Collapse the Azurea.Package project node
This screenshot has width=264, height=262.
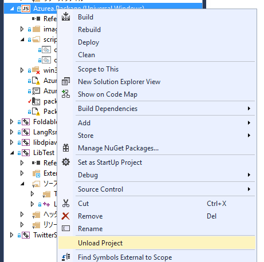12,9
